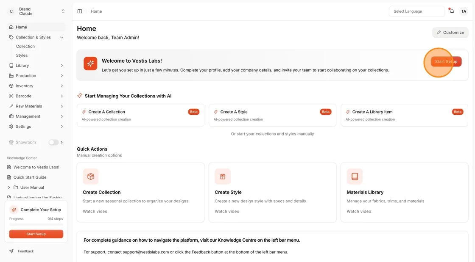Viewport: 475px width, 262px height.
Task: Click the Management briefcase icon
Action: (11, 116)
